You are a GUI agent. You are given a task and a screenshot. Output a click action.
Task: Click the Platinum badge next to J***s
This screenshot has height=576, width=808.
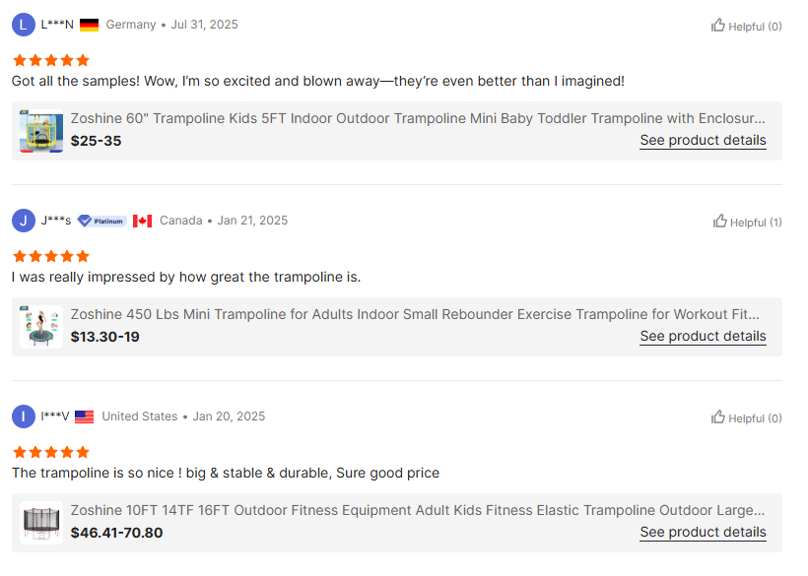point(101,221)
